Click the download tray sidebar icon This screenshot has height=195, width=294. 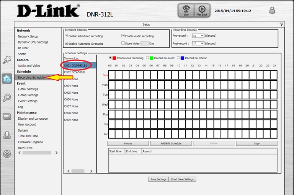[x=7, y=135]
